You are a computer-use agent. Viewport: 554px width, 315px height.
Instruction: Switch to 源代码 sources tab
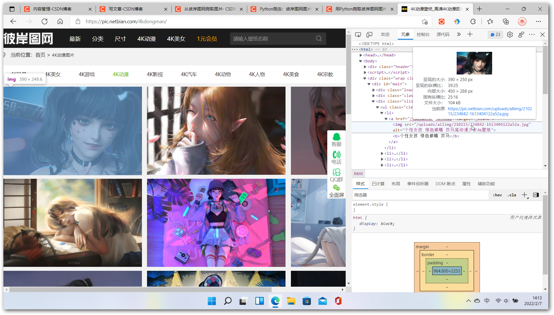443,35
